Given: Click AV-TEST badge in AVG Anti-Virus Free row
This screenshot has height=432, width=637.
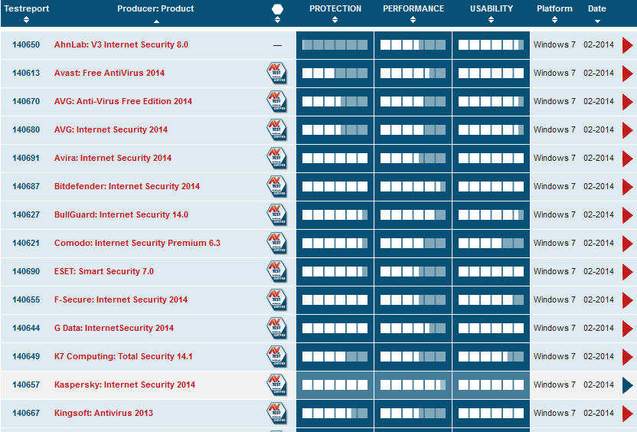Looking at the screenshot, I should point(277,102).
